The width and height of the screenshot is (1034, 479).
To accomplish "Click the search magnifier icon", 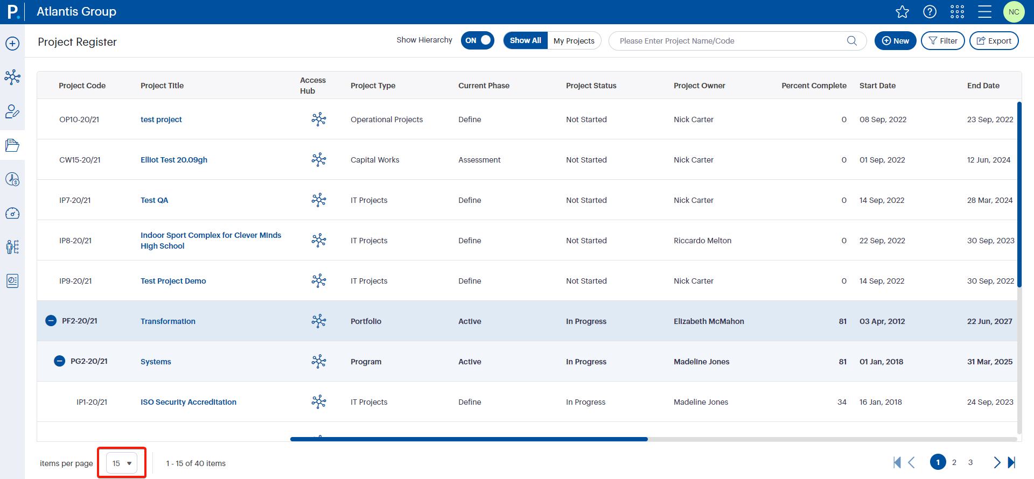I will 852,41.
